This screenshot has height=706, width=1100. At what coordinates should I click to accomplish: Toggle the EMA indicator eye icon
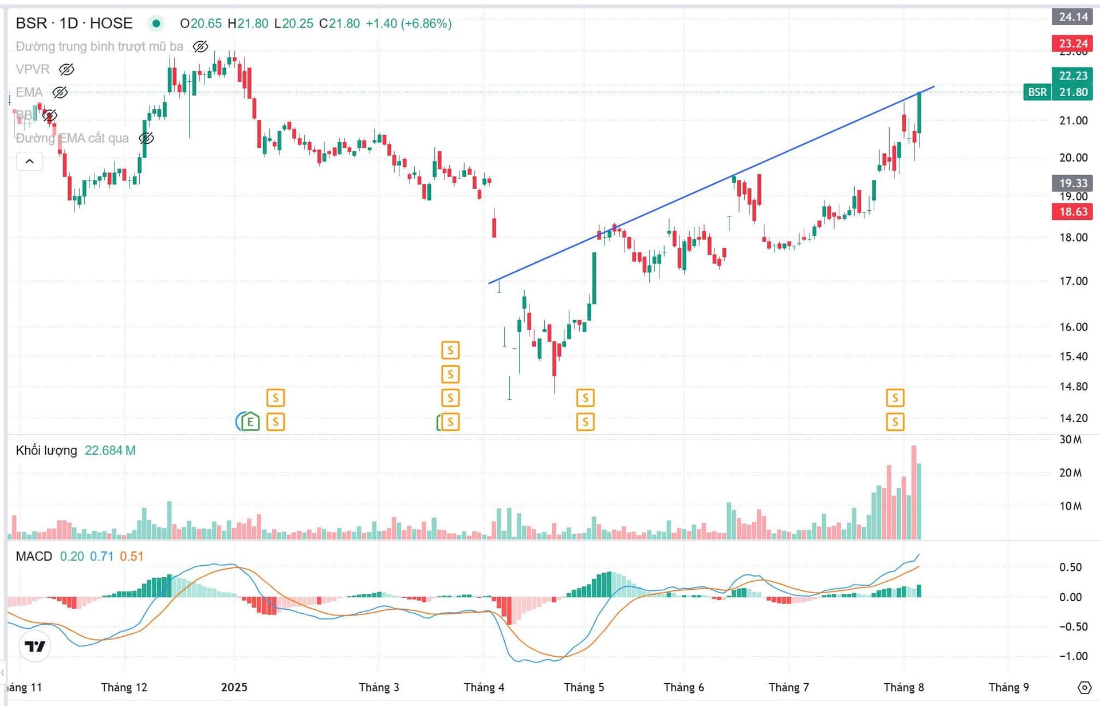pos(60,92)
